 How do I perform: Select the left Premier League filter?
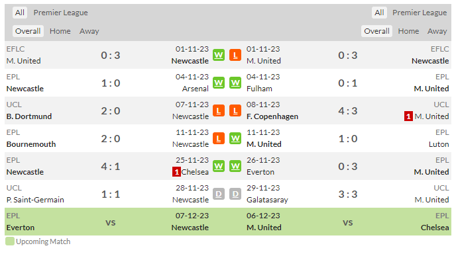click(60, 13)
